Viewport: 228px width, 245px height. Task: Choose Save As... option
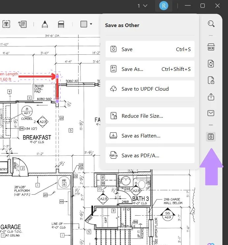point(150,69)
